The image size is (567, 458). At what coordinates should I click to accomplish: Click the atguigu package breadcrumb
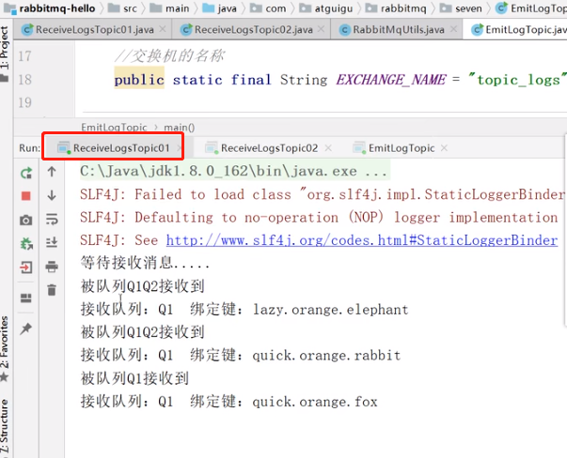pos(326,8)
